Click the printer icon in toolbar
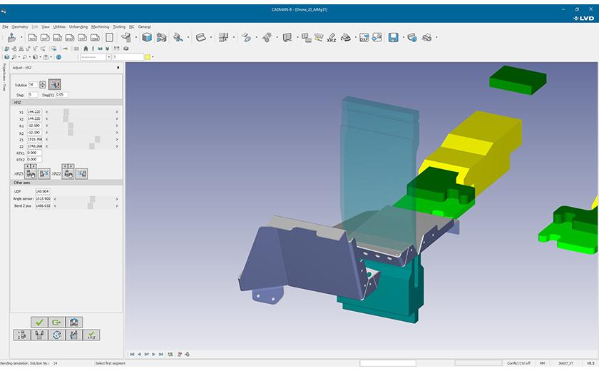599x371 pixels. (426, 37)
